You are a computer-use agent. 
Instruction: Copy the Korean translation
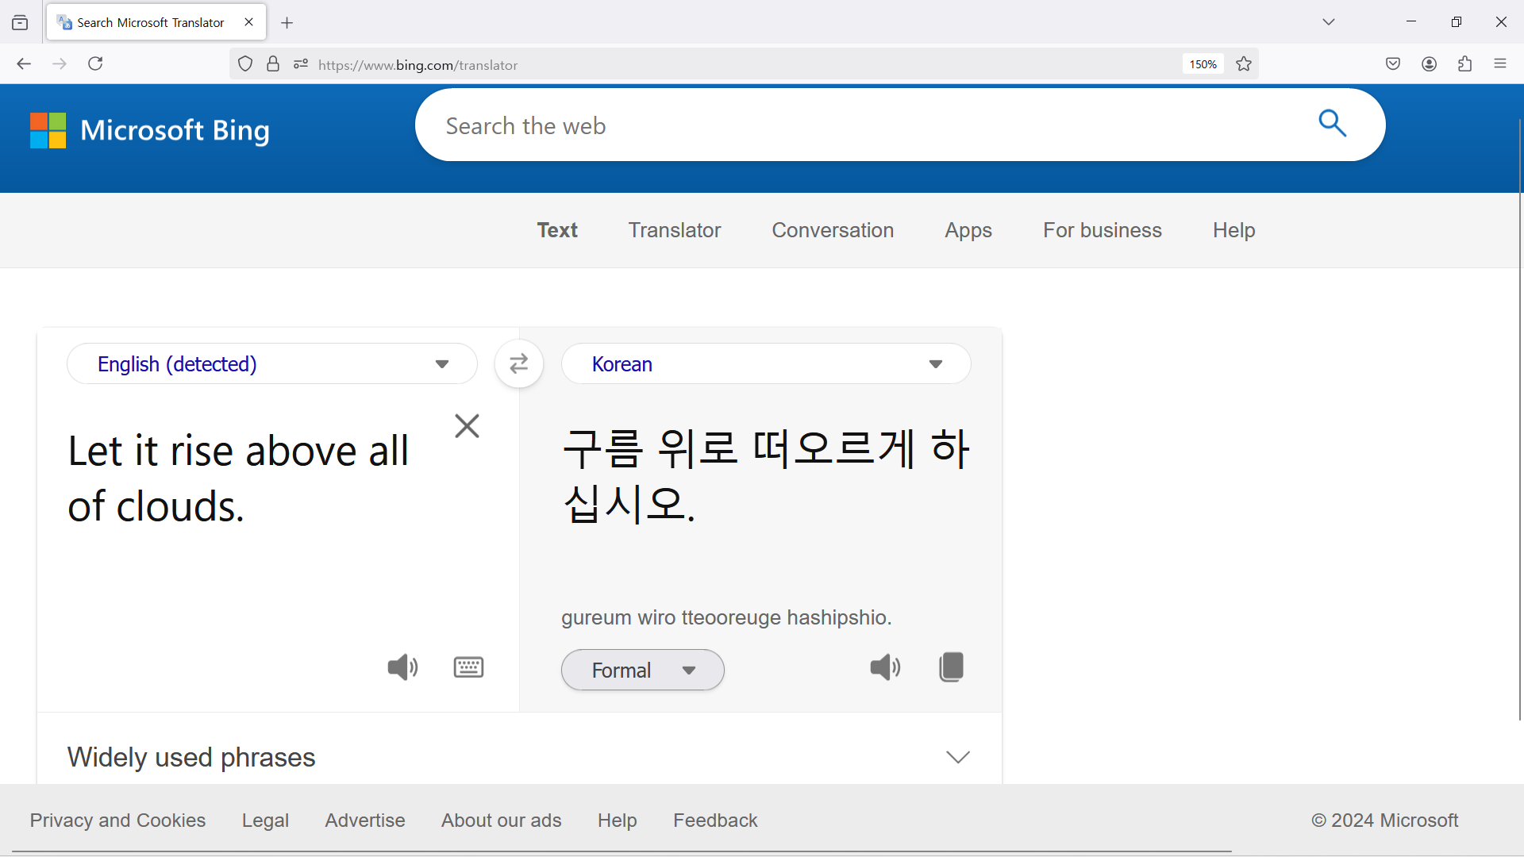coord(951,667)
